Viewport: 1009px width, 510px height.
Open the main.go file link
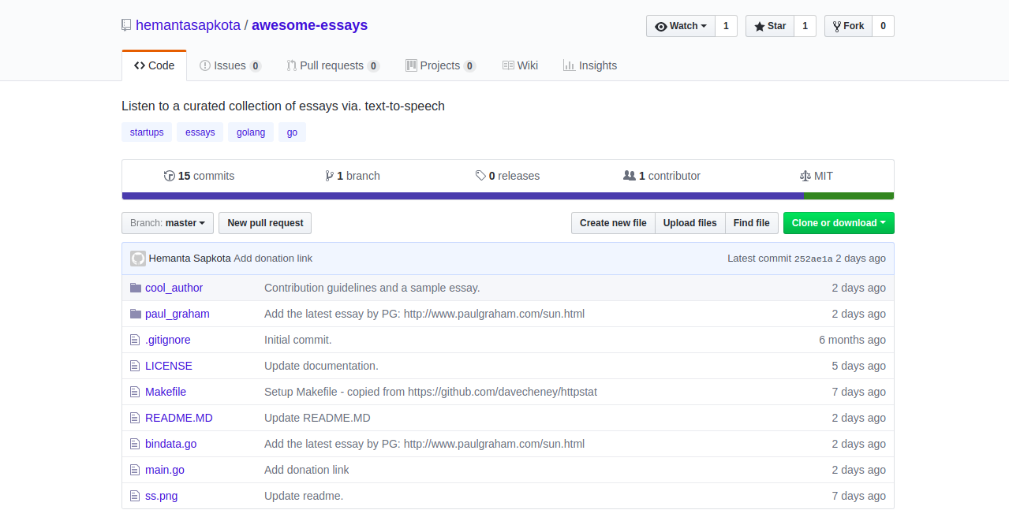click(165, 470)
